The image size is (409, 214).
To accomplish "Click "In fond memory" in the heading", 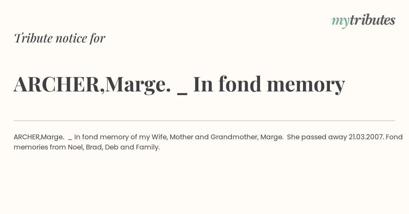I will pyautogui.click(x=269, y=84).
